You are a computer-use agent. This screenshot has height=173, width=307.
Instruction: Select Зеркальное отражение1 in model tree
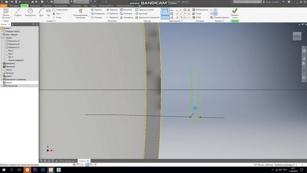tap(14, 79)
